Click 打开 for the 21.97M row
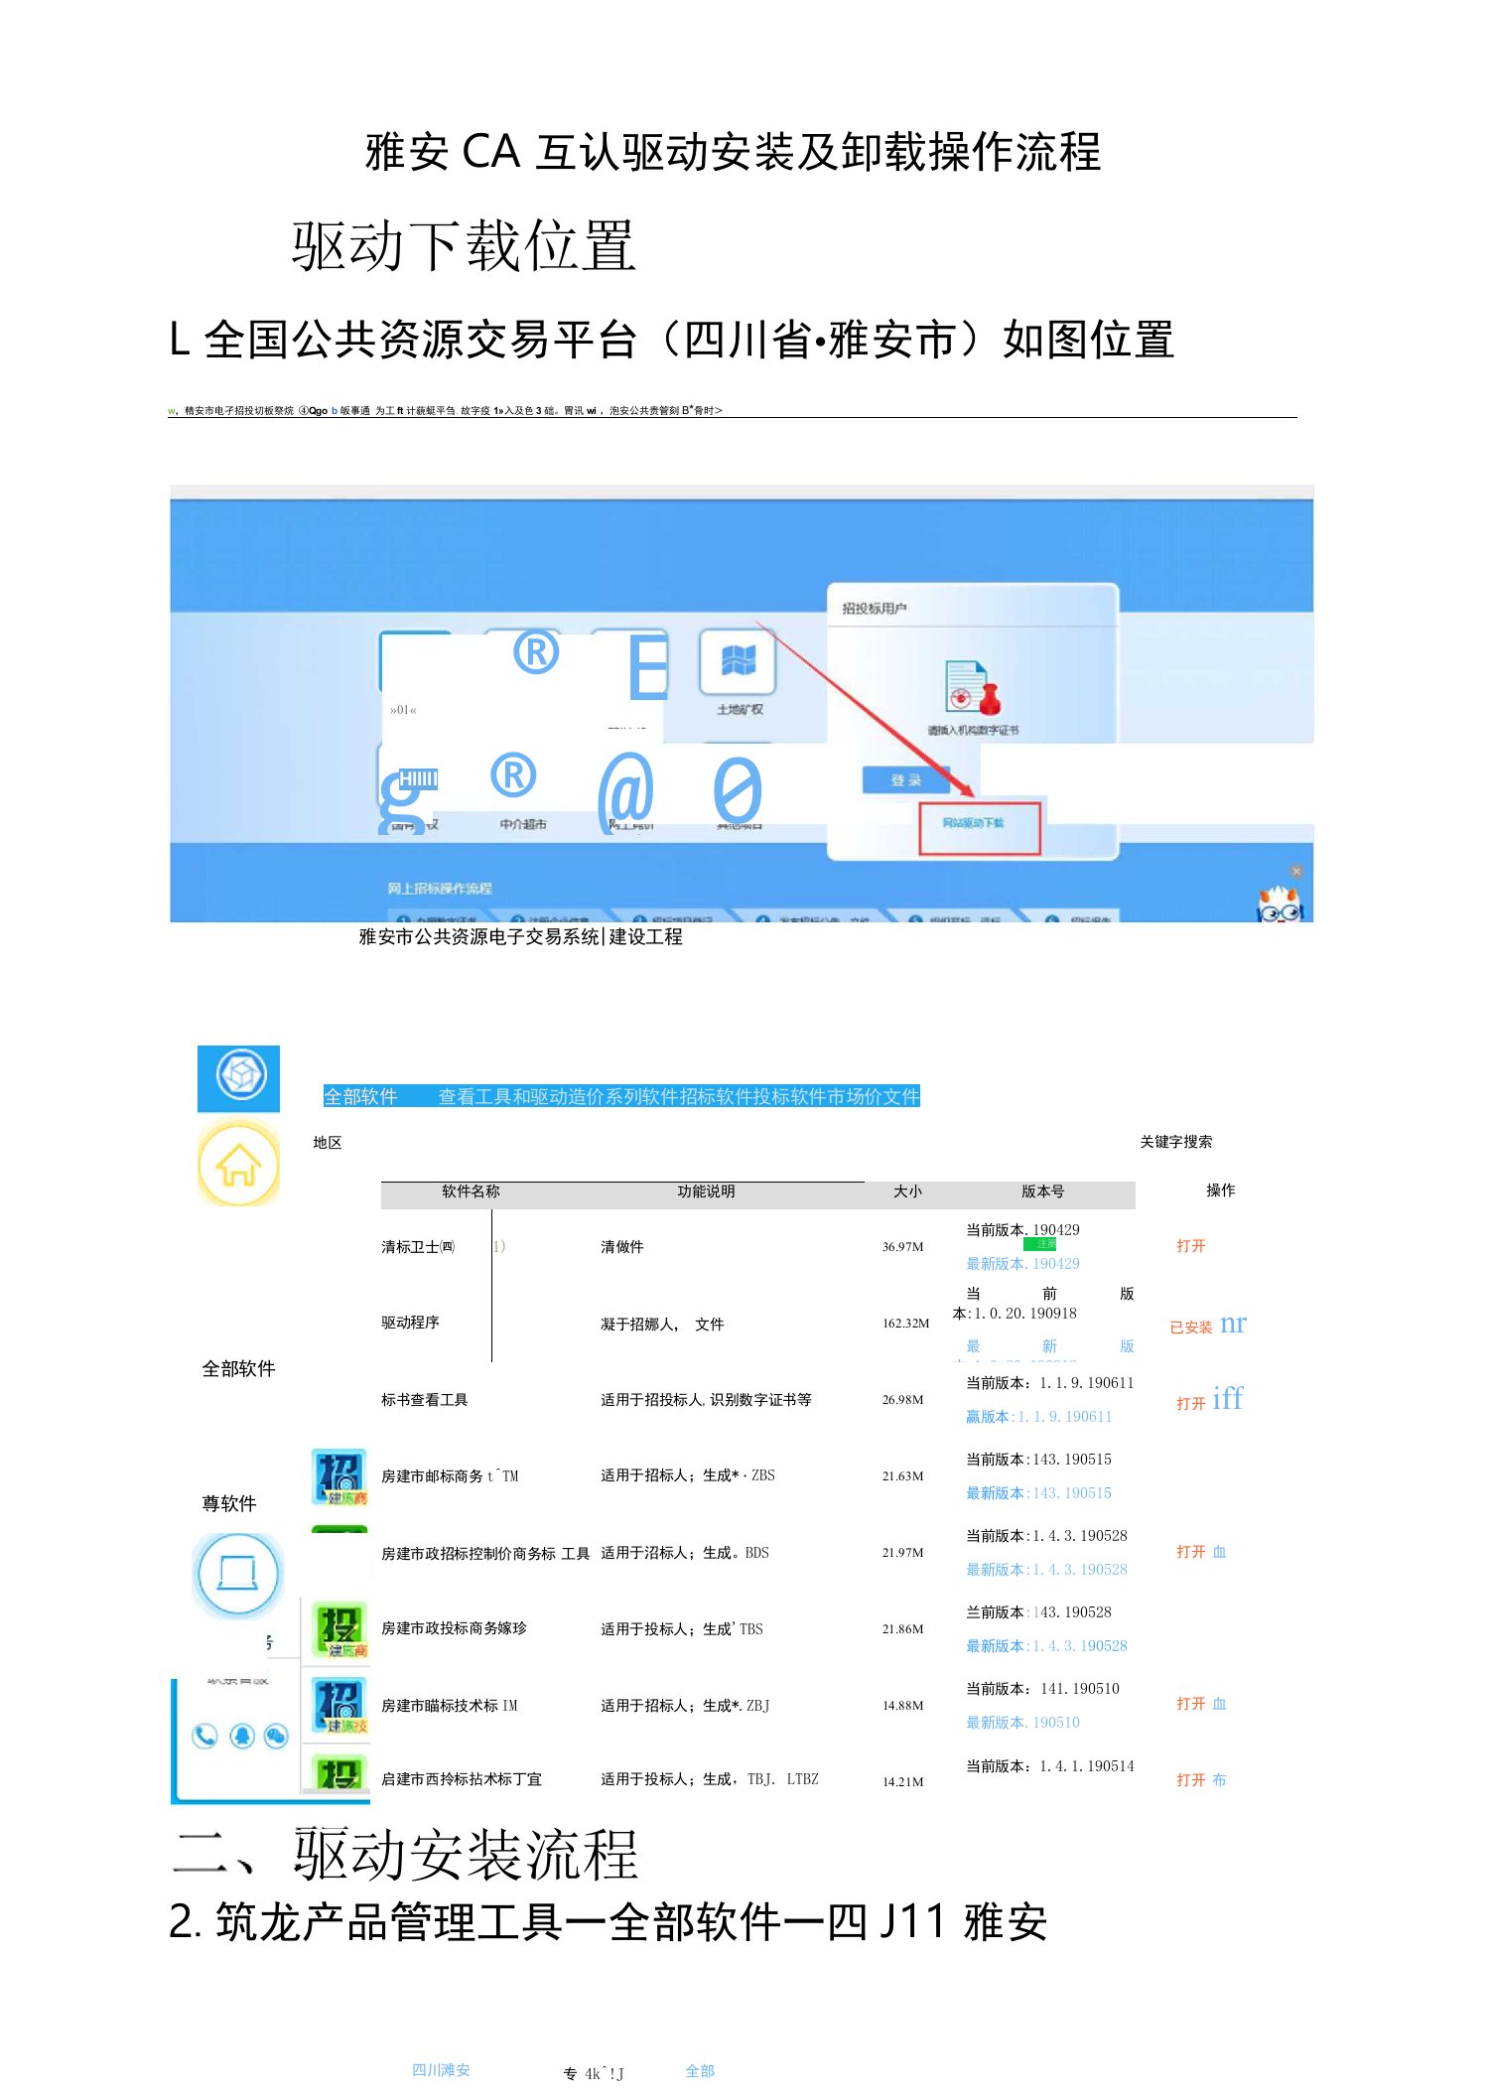 coord(1190,1552)
